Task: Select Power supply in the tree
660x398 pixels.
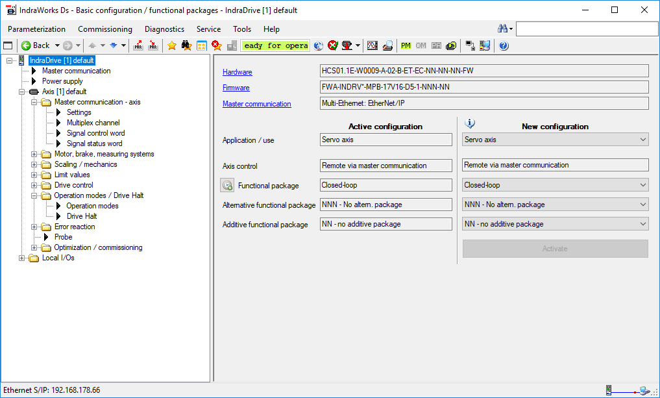Action: [x=62, y=81]
